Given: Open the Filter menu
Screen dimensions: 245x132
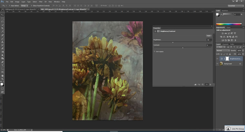Looking at the screenshot, I should pos(40,2).
